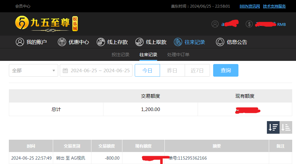Click the calendar icon in date field
The width and height of the screenshot is (296, 164).
(x=65, y=71)
